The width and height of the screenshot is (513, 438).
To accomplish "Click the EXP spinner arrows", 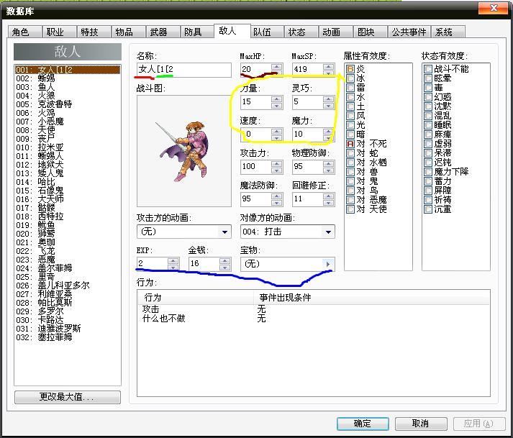I will pyautogui.click(x=173, y=264).
